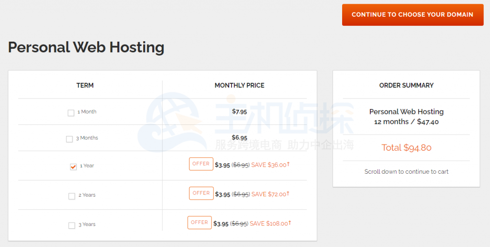Click SAVE $108.00 text
The height and width of the screenshot is (247, 490).
[x=270, y=223]
